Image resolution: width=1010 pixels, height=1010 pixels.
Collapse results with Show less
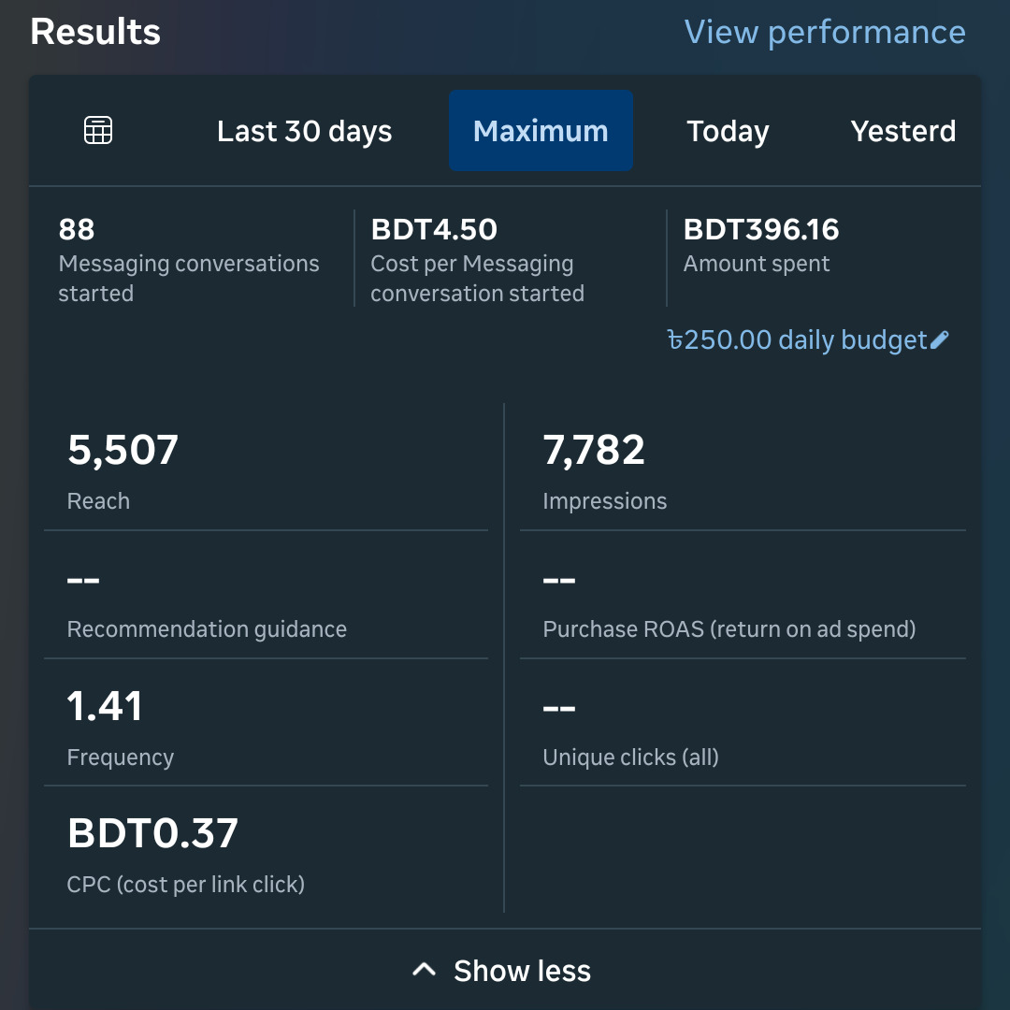(x=521, y=971)
